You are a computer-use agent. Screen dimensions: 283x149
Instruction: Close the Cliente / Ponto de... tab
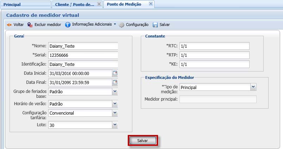point(99,4)
